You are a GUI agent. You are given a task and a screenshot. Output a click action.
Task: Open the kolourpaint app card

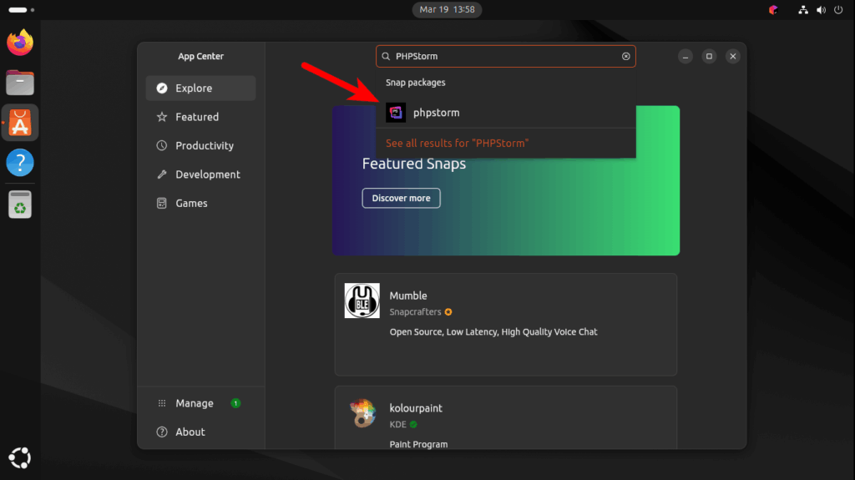pos(505,418)
